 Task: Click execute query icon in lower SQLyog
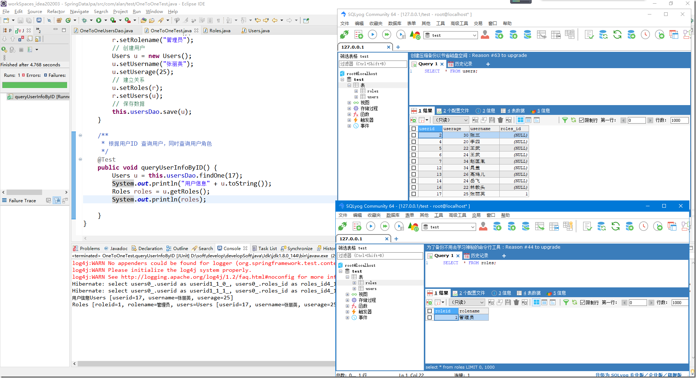point(370,227)
